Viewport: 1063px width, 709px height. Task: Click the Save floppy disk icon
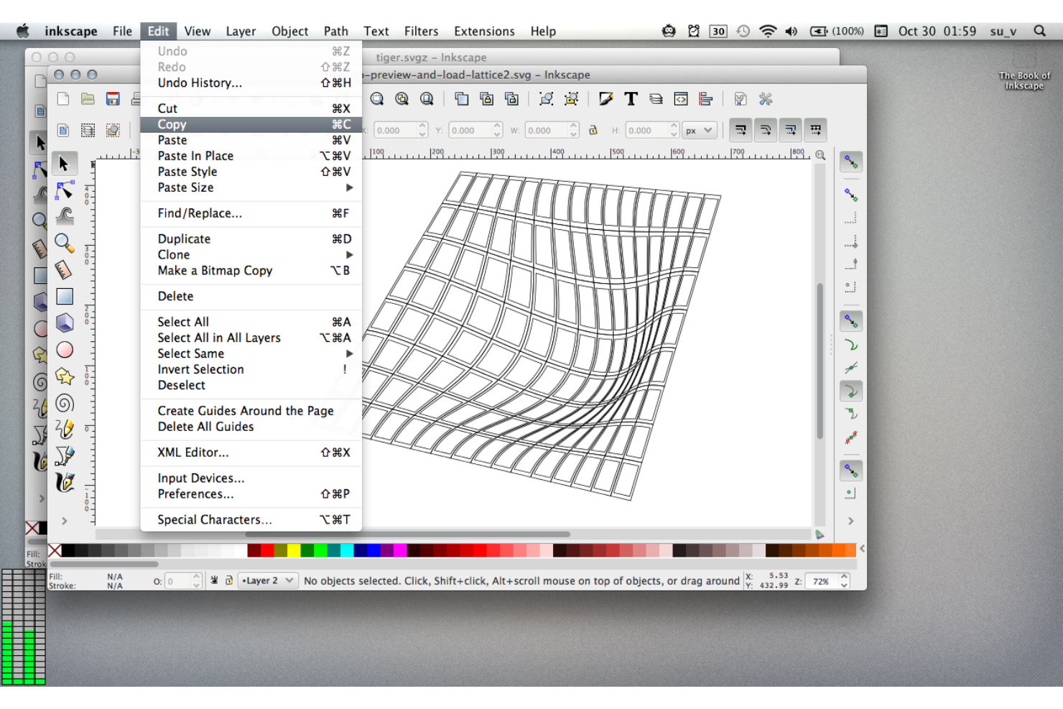tap(113, 99)
